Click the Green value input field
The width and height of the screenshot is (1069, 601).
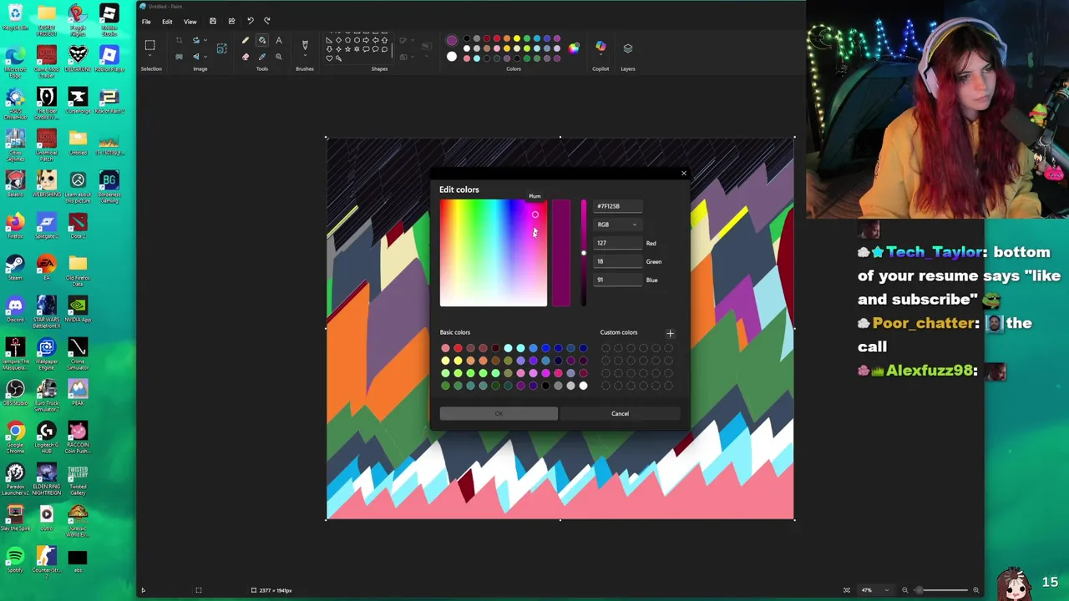618,261
